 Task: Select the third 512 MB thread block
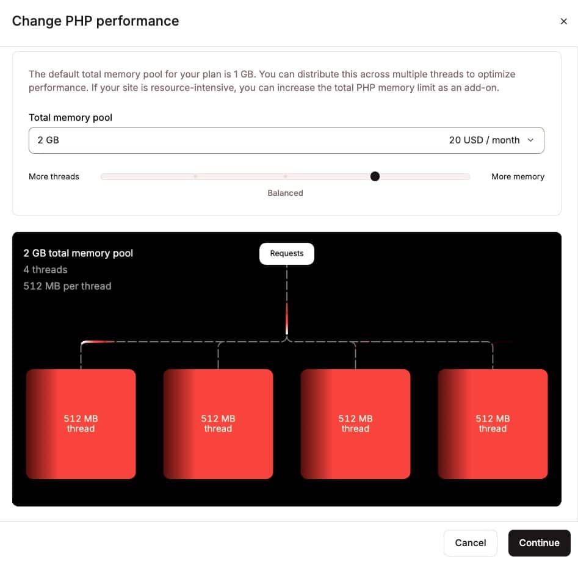[355, 423]
